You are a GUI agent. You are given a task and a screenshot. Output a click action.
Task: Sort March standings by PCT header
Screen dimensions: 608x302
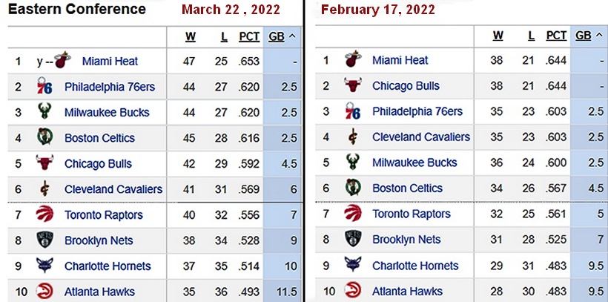pyautogui.click(x=249, y=36)
